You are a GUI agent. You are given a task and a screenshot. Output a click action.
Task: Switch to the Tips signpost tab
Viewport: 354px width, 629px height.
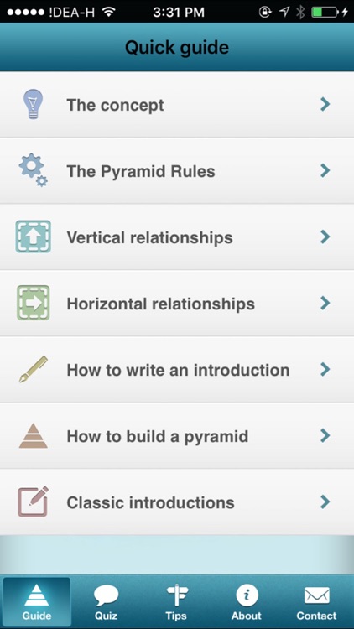176,602
